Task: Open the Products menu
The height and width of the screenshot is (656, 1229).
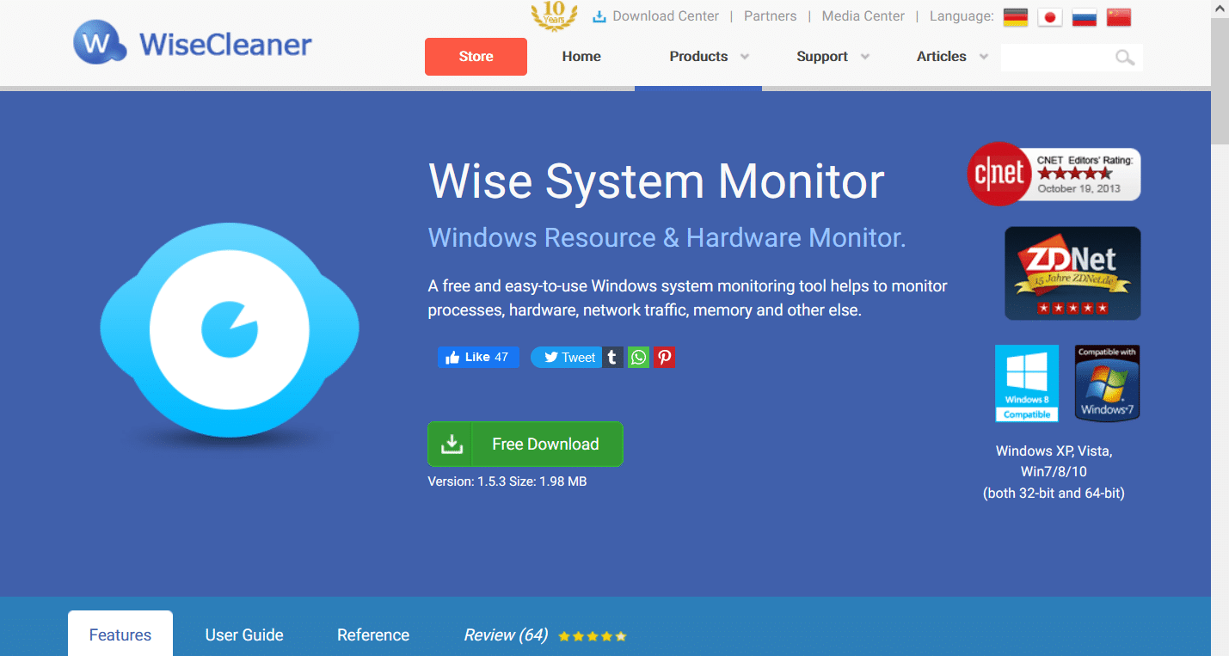Action: point(698,57)
